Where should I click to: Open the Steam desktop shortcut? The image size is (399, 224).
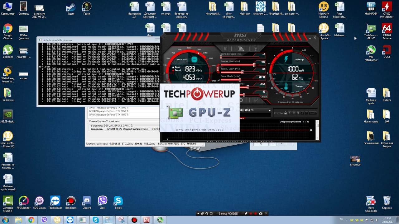click(71, 8)
